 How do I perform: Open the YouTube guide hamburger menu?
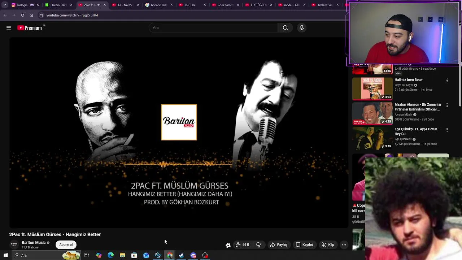tap(9, 28)
